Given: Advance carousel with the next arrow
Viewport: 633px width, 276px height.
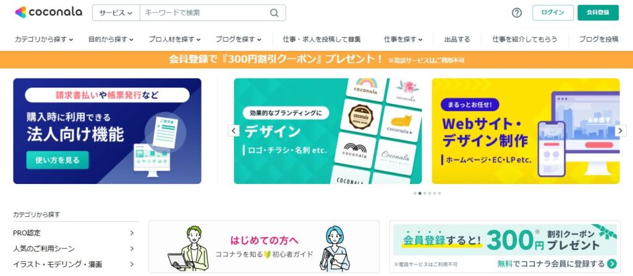Looking at the screenshot, I should [621, 131].
